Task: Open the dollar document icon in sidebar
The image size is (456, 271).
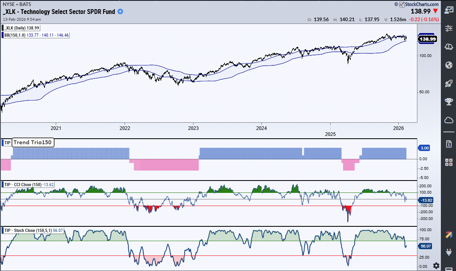Action: coord(448,143)
